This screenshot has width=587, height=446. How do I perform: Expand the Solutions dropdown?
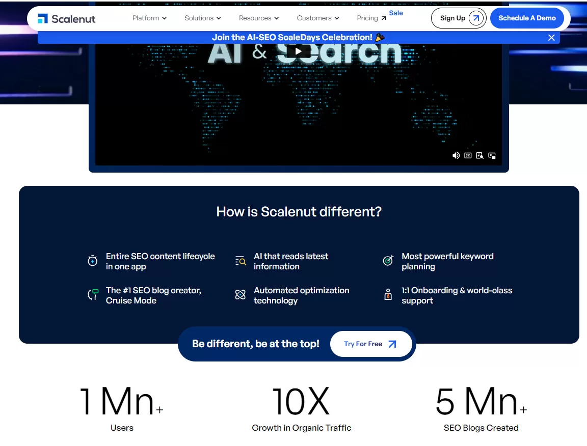[202, 18]
